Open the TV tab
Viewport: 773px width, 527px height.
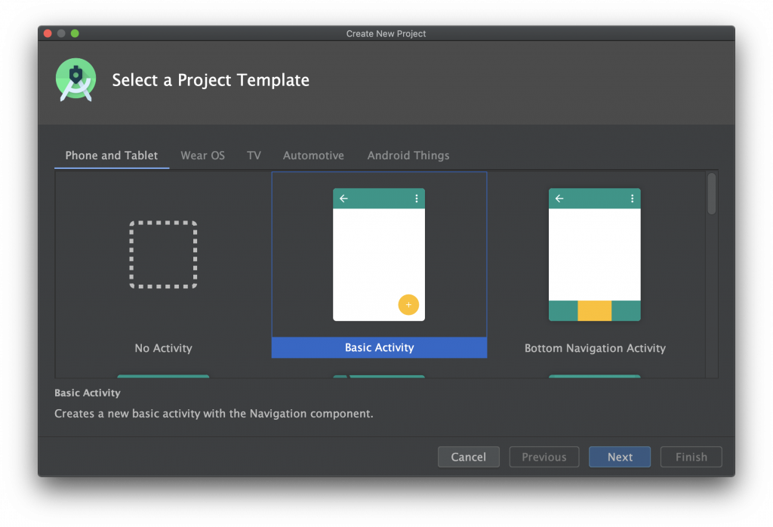[x=254, y=156]
